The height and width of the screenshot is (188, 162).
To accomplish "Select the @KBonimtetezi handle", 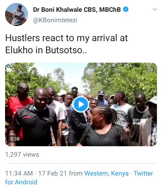I will [x=55, y=20].
